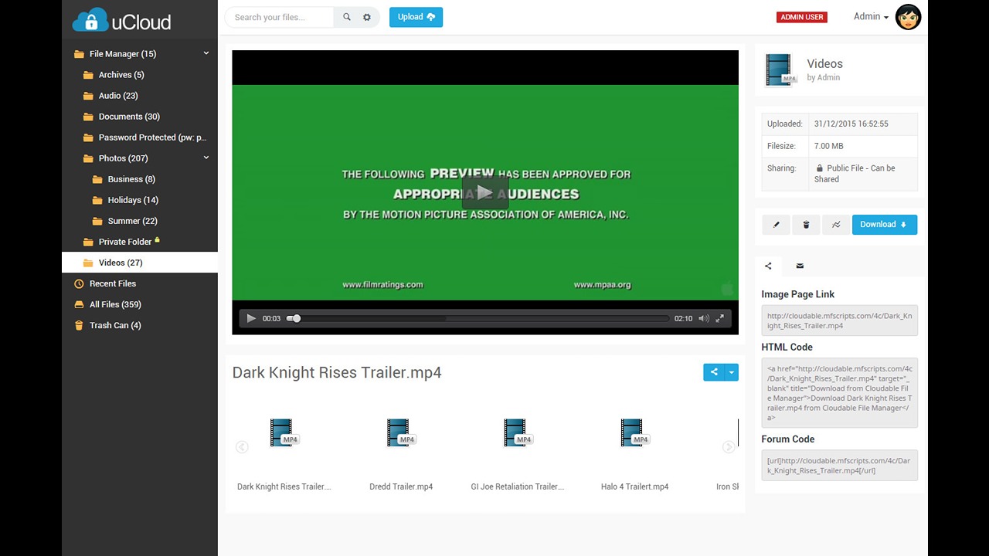Screen dimensions: 989x556
Task: Play the video with the center play overlay
Action: click(x=484, y=192)
